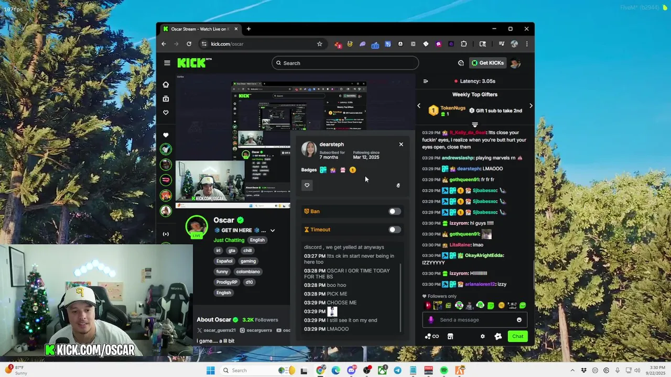The width and height of the screenshot is (671, 377).
Task: Click the Just Chatting category link
Action: tap(229, 240)
